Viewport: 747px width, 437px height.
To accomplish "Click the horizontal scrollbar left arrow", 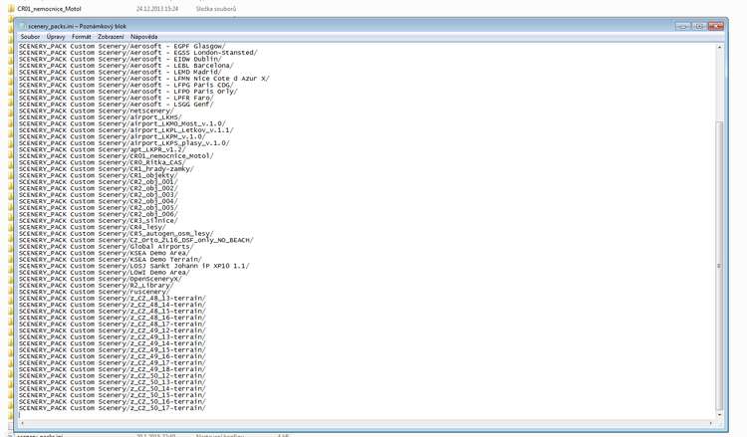I will [22, 423].
